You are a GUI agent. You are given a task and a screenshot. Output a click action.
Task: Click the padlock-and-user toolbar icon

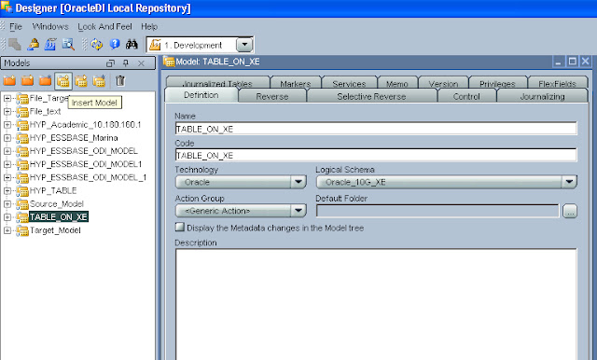[34, 45]
